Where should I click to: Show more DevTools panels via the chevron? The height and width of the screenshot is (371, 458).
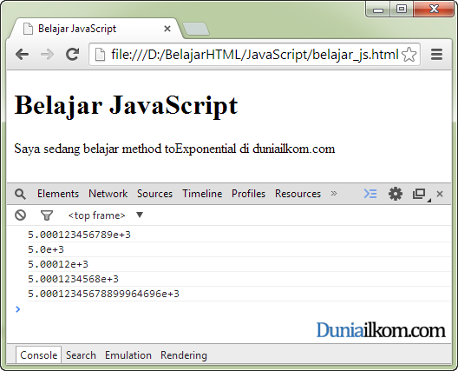point(334,194)
